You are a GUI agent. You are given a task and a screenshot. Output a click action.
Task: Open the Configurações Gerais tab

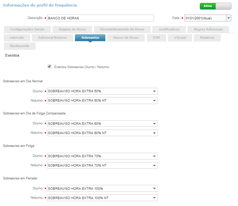coord(27,29)
